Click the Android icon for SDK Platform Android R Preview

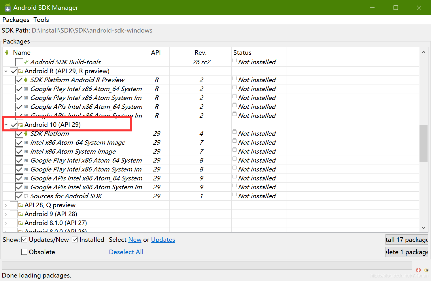tap(26, 80)
